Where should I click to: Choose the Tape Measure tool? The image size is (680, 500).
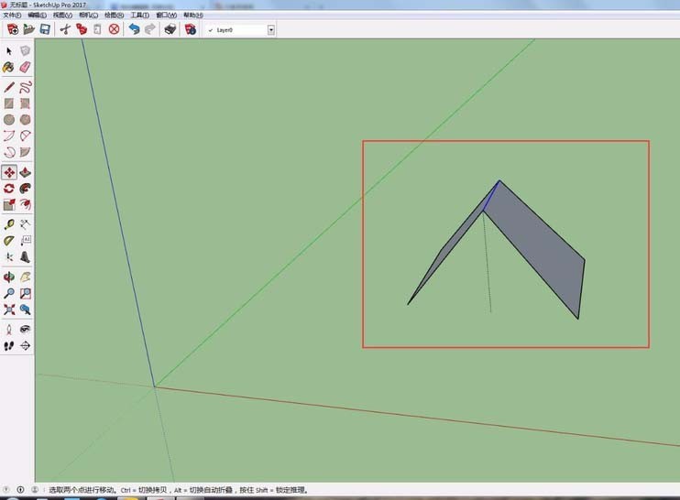[x=9, y=224]
